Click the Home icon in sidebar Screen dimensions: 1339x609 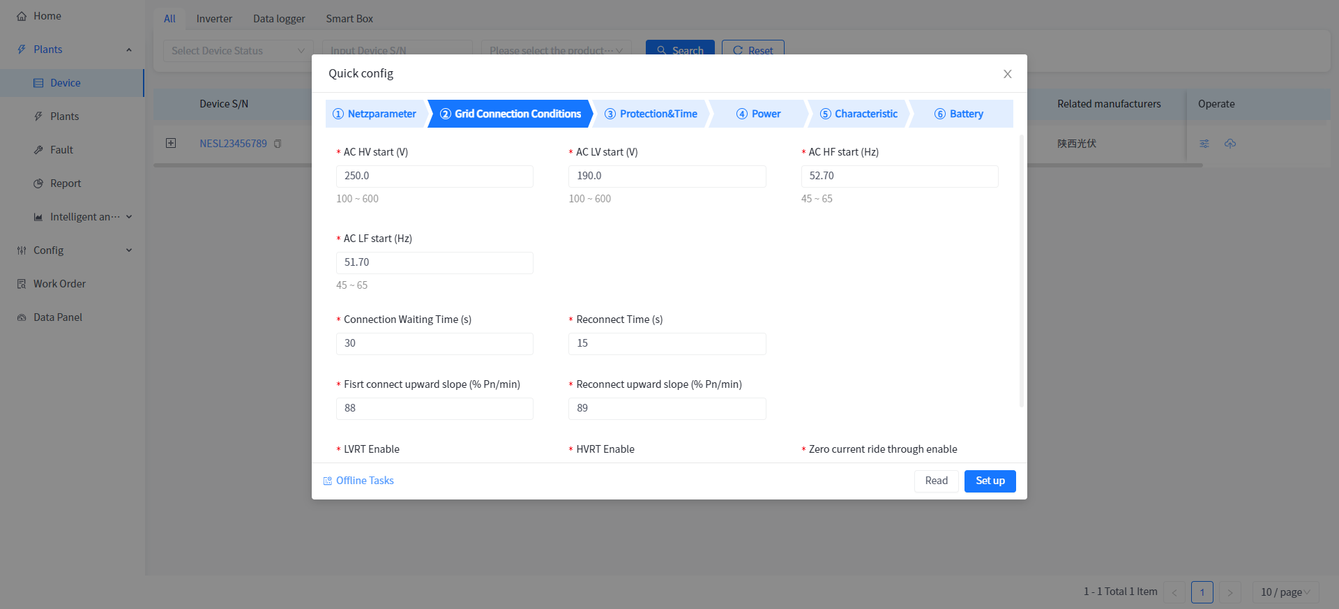[22, 16]
